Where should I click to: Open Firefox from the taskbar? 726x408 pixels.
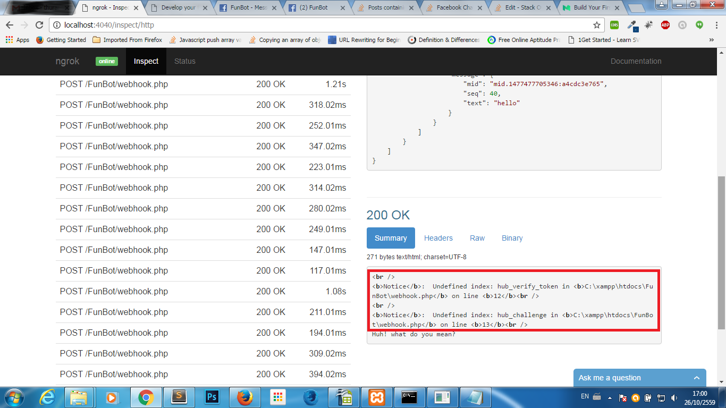245,397
